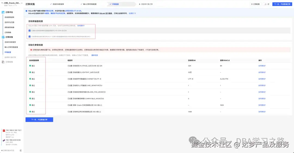Open 选择评估范围 in sidebar
Screen dimensions: 294x153
pyautogui.click(x=9, y=22)
